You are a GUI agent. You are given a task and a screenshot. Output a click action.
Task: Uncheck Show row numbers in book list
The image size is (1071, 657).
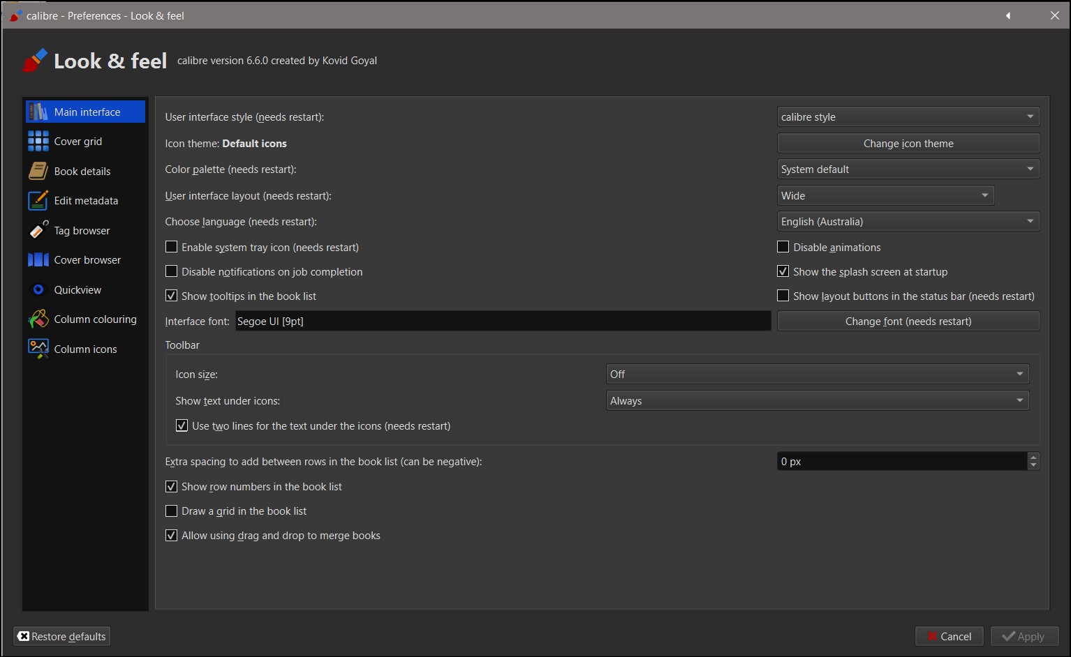pyautogui.click(x=171, y=486)
